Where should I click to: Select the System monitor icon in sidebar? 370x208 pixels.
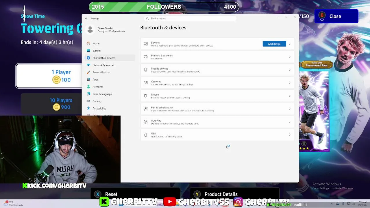[88, 51]
